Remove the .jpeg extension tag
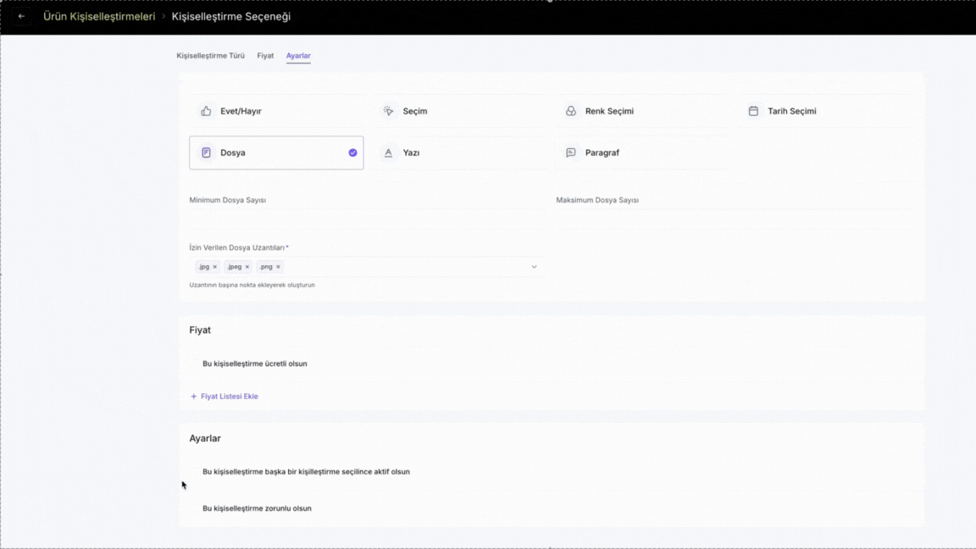Screen dimensions: 976x549 (x=247, y=267)
